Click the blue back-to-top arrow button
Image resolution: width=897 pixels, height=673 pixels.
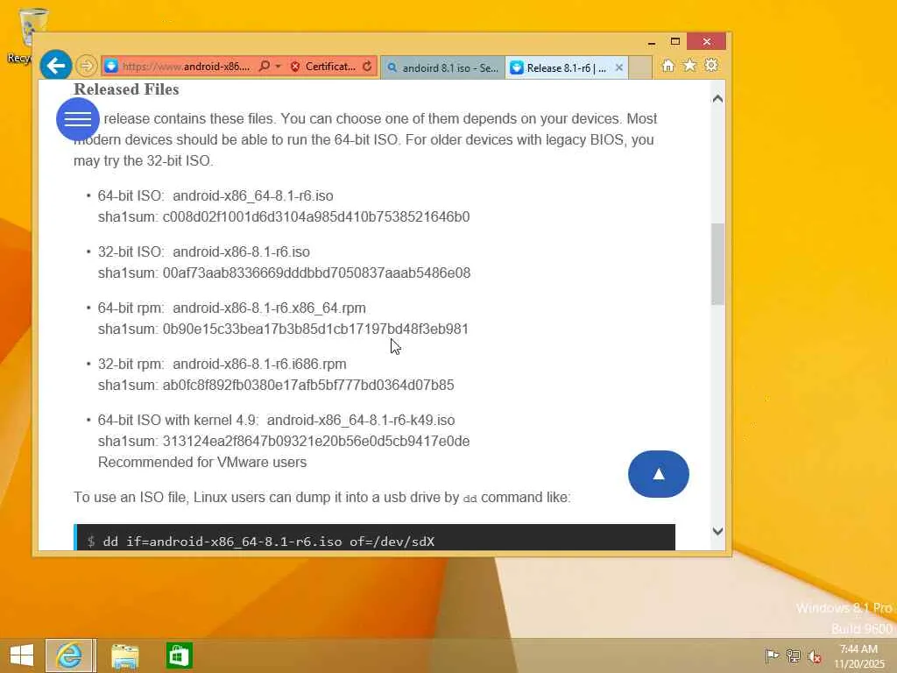[659, 474]
